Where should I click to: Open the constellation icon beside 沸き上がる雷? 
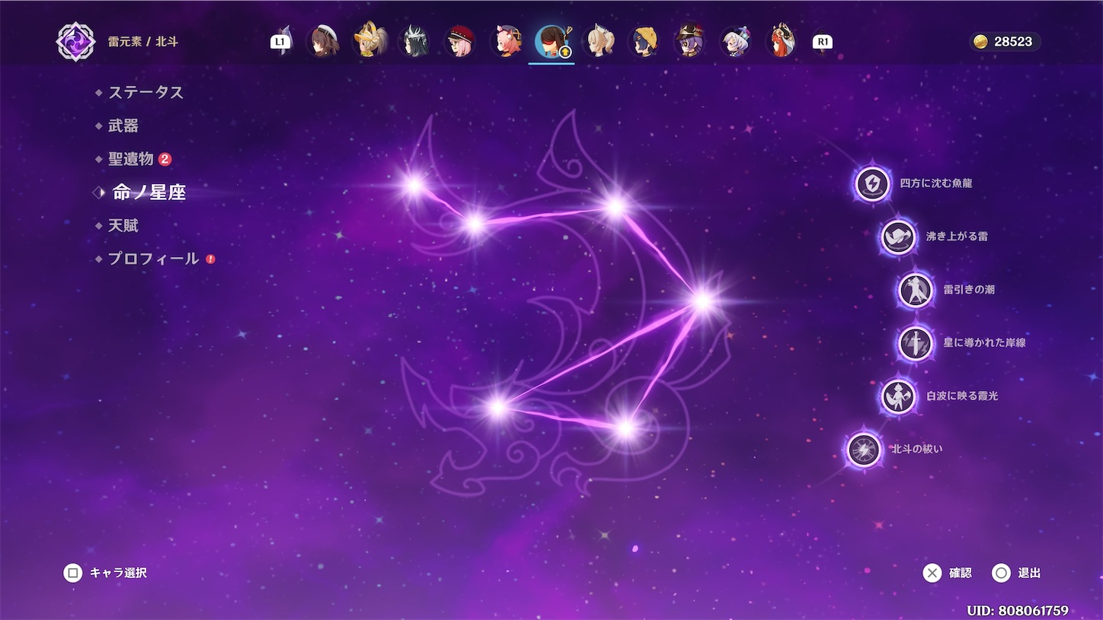(x=898, y=237)
